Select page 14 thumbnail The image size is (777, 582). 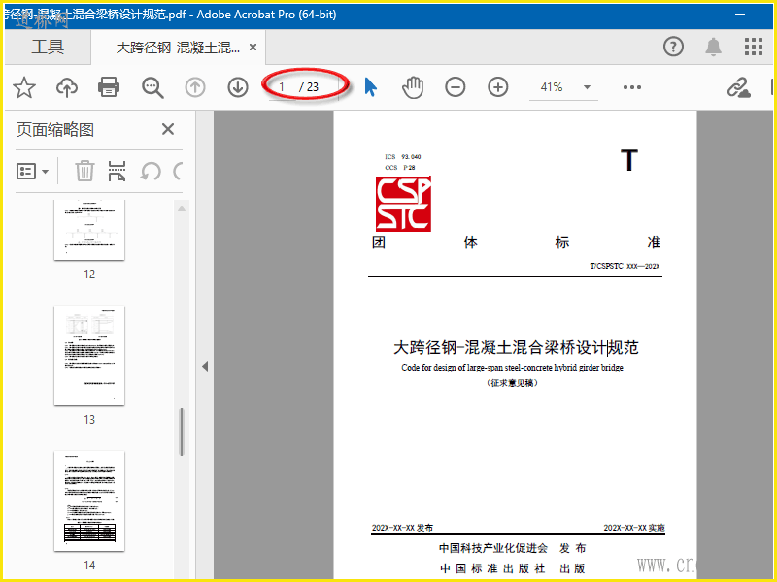[x=89, y=501]
